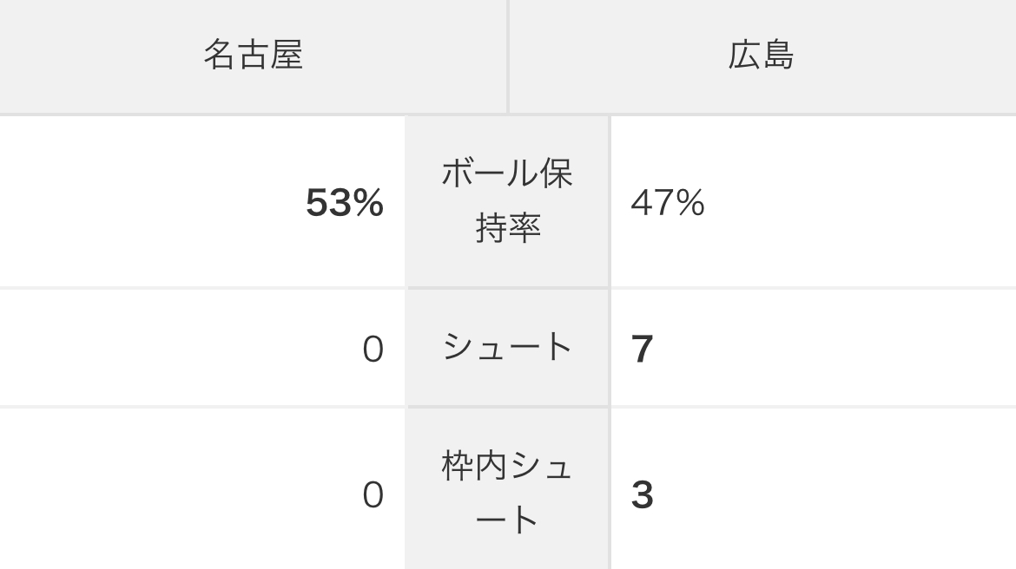Click Nagoya's 53% possession value
The width and height of the screenshot is (1016, 569).
coord(345,203)
